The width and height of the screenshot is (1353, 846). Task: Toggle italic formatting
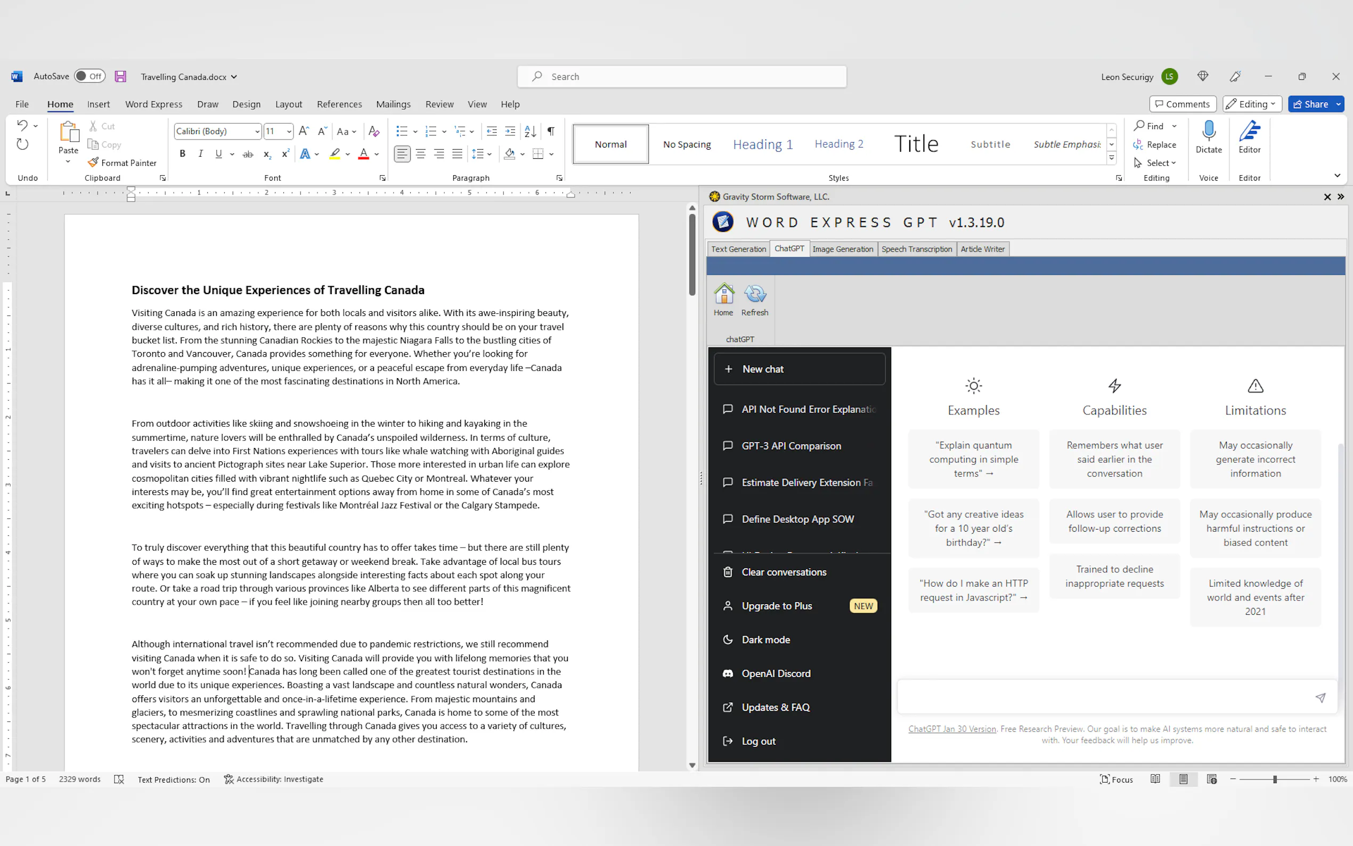200,154
